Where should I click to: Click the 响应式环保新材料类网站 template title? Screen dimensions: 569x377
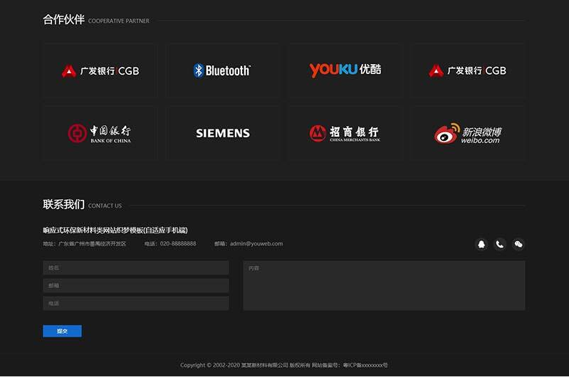click(115, 230)
